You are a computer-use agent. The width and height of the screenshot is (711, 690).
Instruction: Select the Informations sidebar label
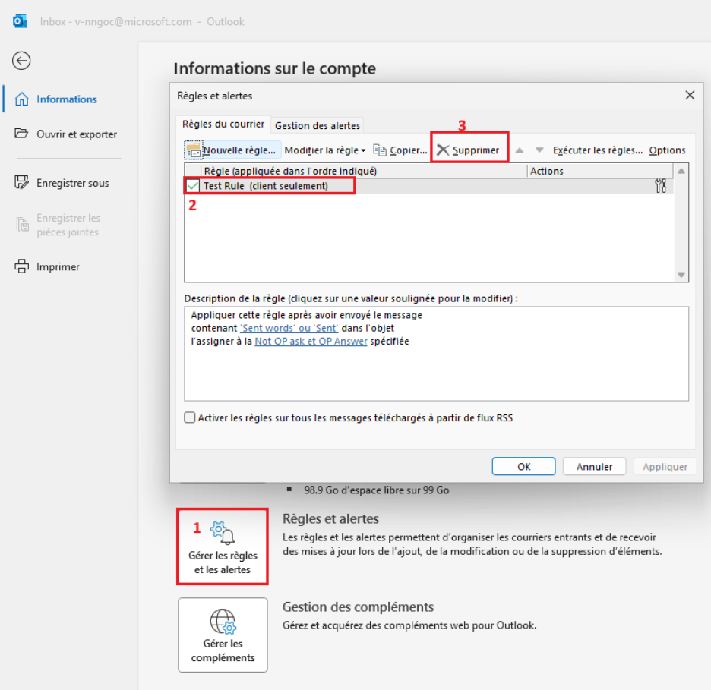click(x=67, y=99)
